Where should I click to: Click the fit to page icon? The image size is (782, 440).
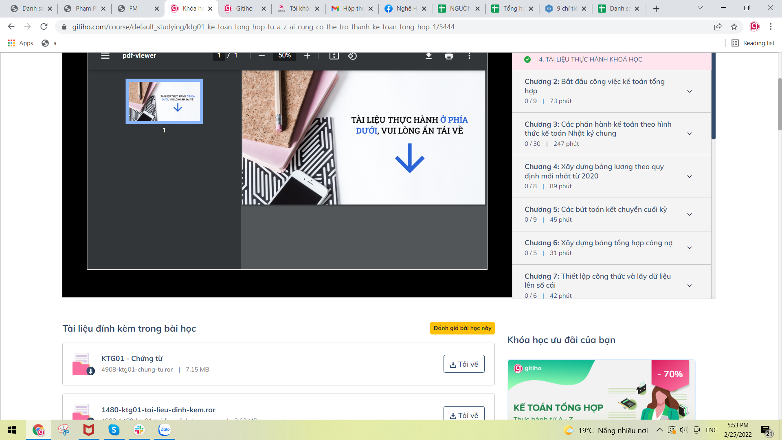[334, 56]
